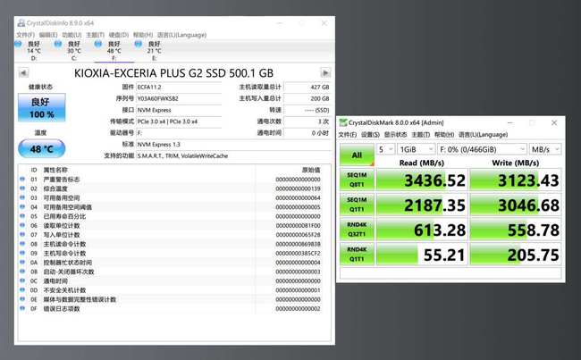
Task: Open 语言(L)(Language) menu in CrystalDiskInfo
Action: tap(181, 35)
